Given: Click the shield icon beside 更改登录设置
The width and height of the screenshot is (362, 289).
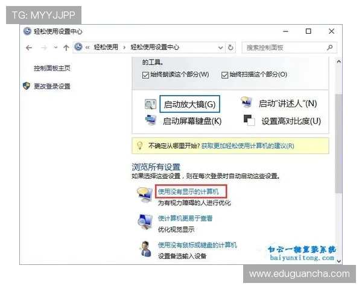Looking at the screenshot, I should [27, 86].
